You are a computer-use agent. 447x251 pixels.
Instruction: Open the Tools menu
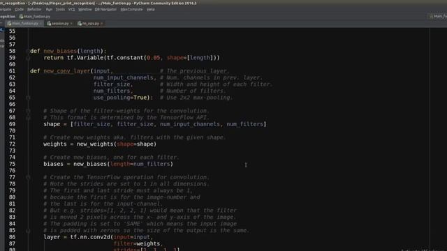[x=60, y=9]
